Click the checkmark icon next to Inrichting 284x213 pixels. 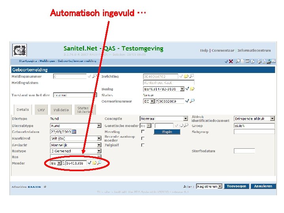(181, 77)
